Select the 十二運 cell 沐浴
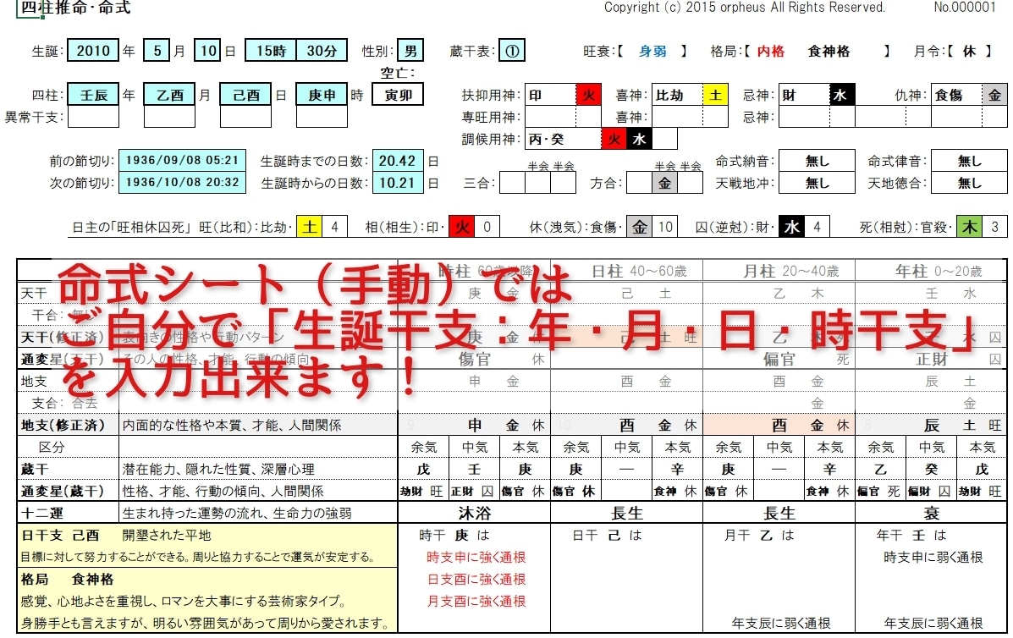Image resolution: width=1013 pixels, height=638 pixels. tap(474, 513)
